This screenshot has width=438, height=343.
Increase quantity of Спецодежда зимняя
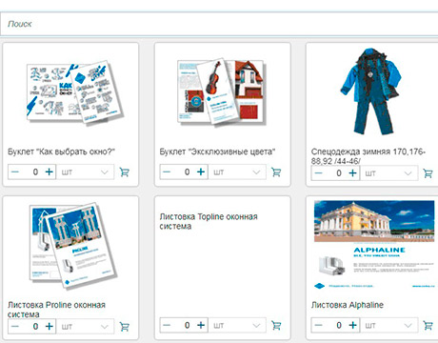click(x=352, y=173)
